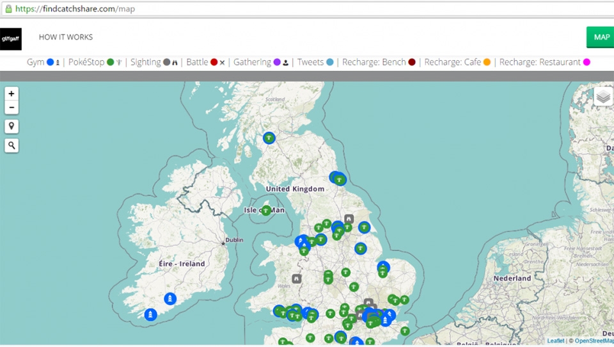614x347 pixels.
Task: Open the Leaflet attribution link
Action: click(x=555, y=341)
